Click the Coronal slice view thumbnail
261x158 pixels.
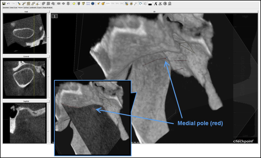[x=24, y=78]
